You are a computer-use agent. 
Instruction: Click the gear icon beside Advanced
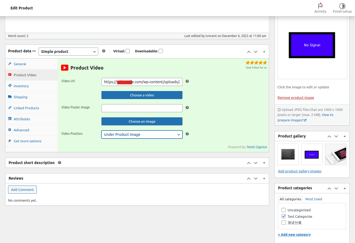10,130
